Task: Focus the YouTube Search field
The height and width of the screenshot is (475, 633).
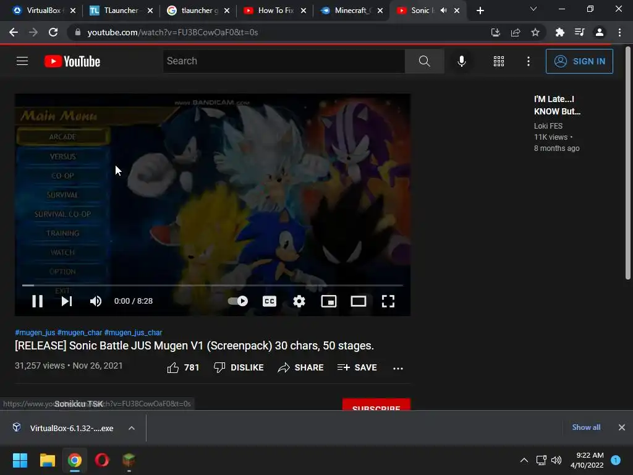Action: pyautogui.click(x=284, y=61)
